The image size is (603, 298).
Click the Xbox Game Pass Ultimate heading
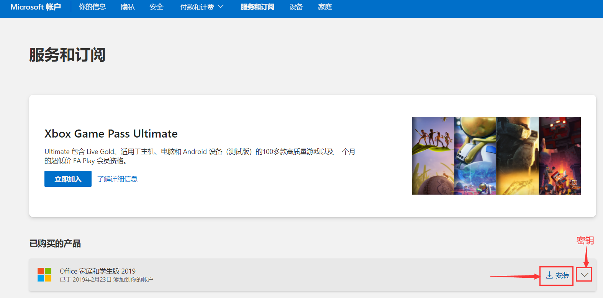[x=111, y=134]
